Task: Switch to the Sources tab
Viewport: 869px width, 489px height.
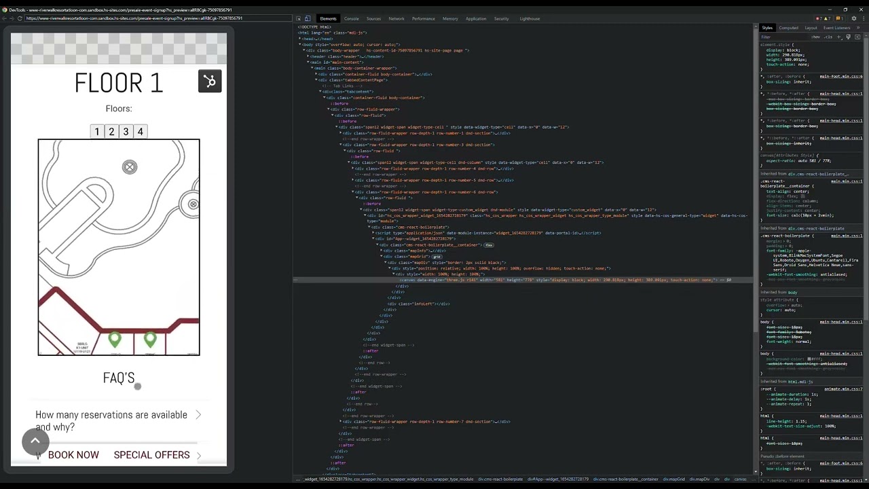Action: (373, 18)
